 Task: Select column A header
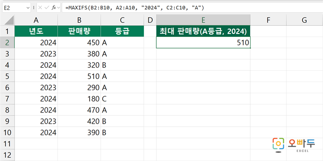pyautogui.click(x=36, y=20)
